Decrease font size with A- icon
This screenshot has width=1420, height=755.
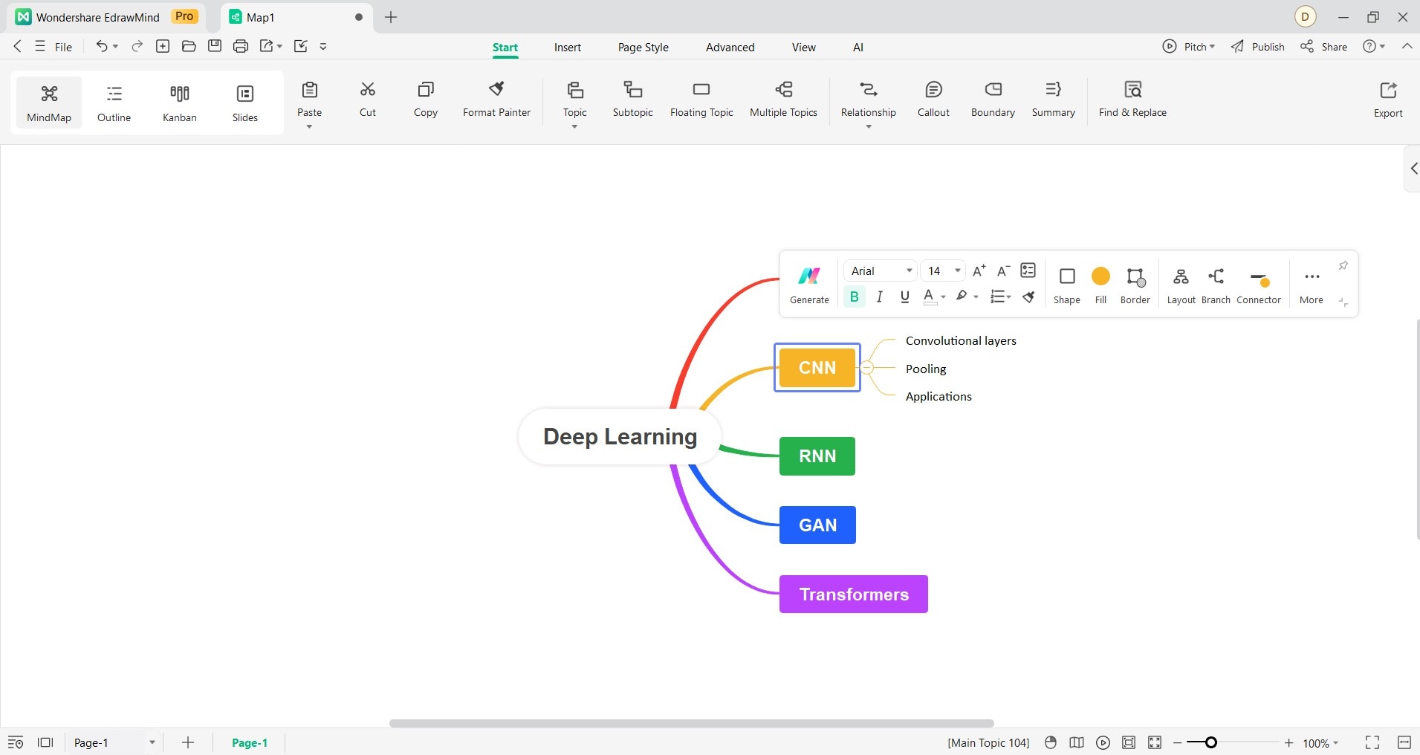pos(1003,270)
